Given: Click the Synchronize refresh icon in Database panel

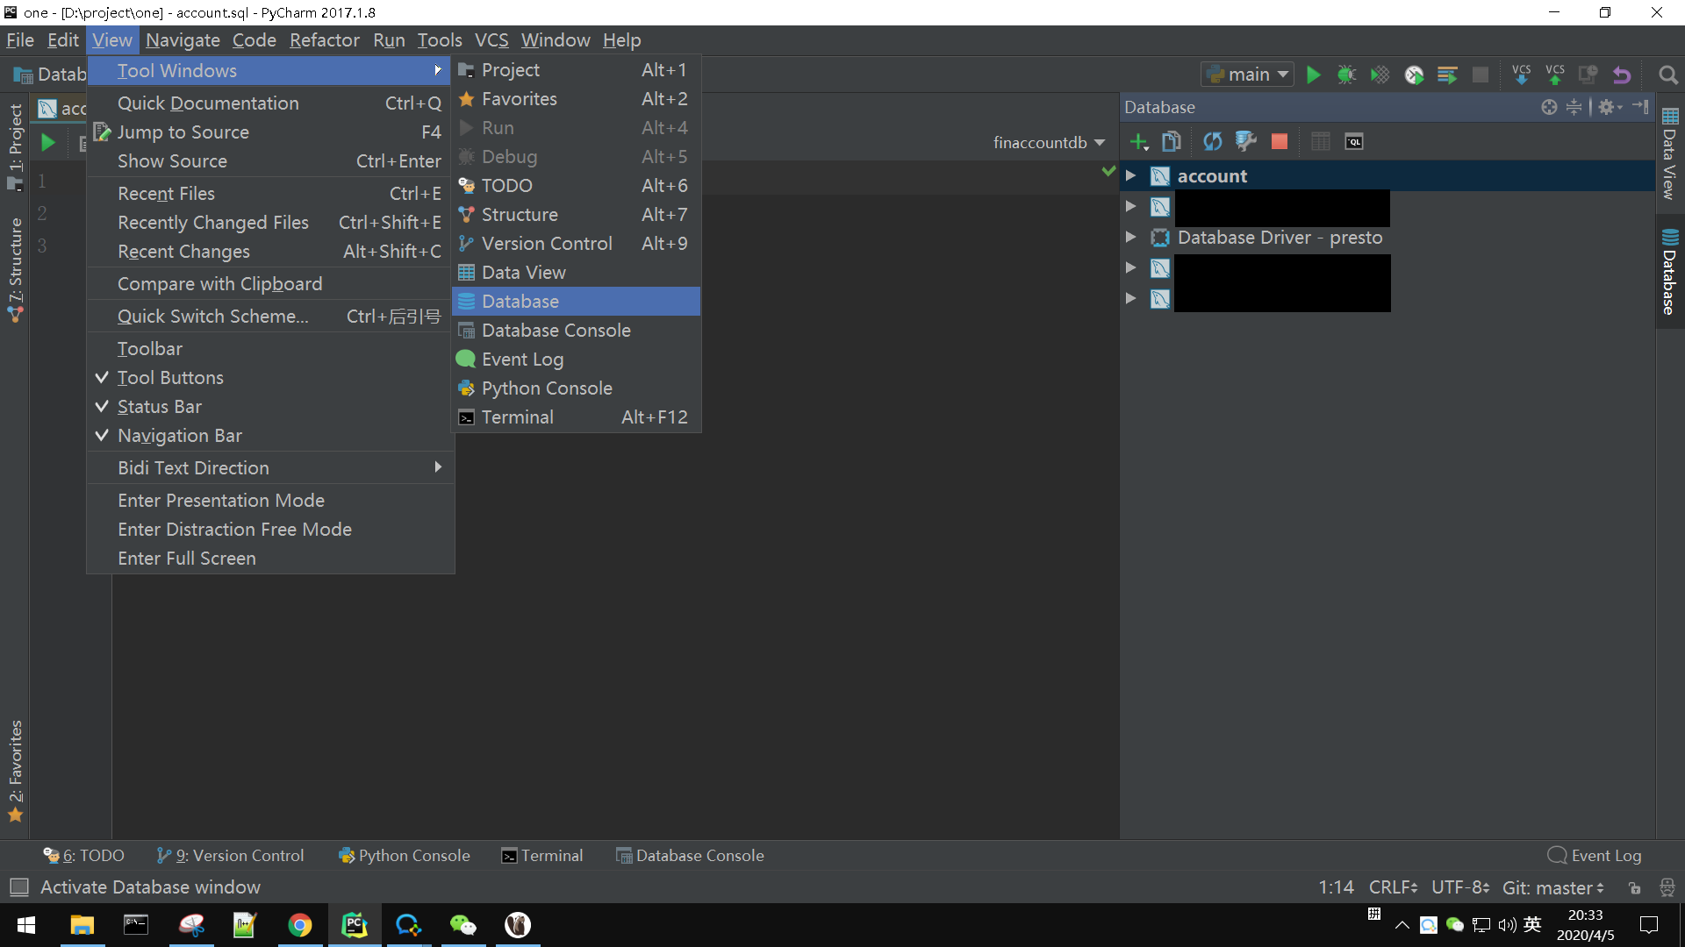Looking at the screenshot, I should (1212, 141).
